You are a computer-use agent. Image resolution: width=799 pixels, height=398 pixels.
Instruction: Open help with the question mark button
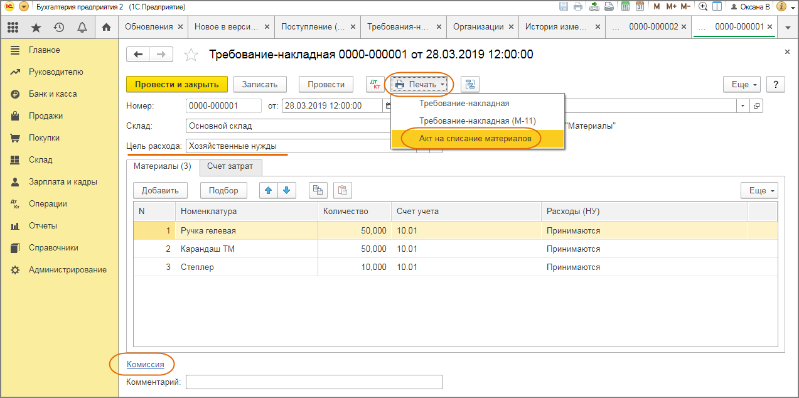[x=776, y=84]
